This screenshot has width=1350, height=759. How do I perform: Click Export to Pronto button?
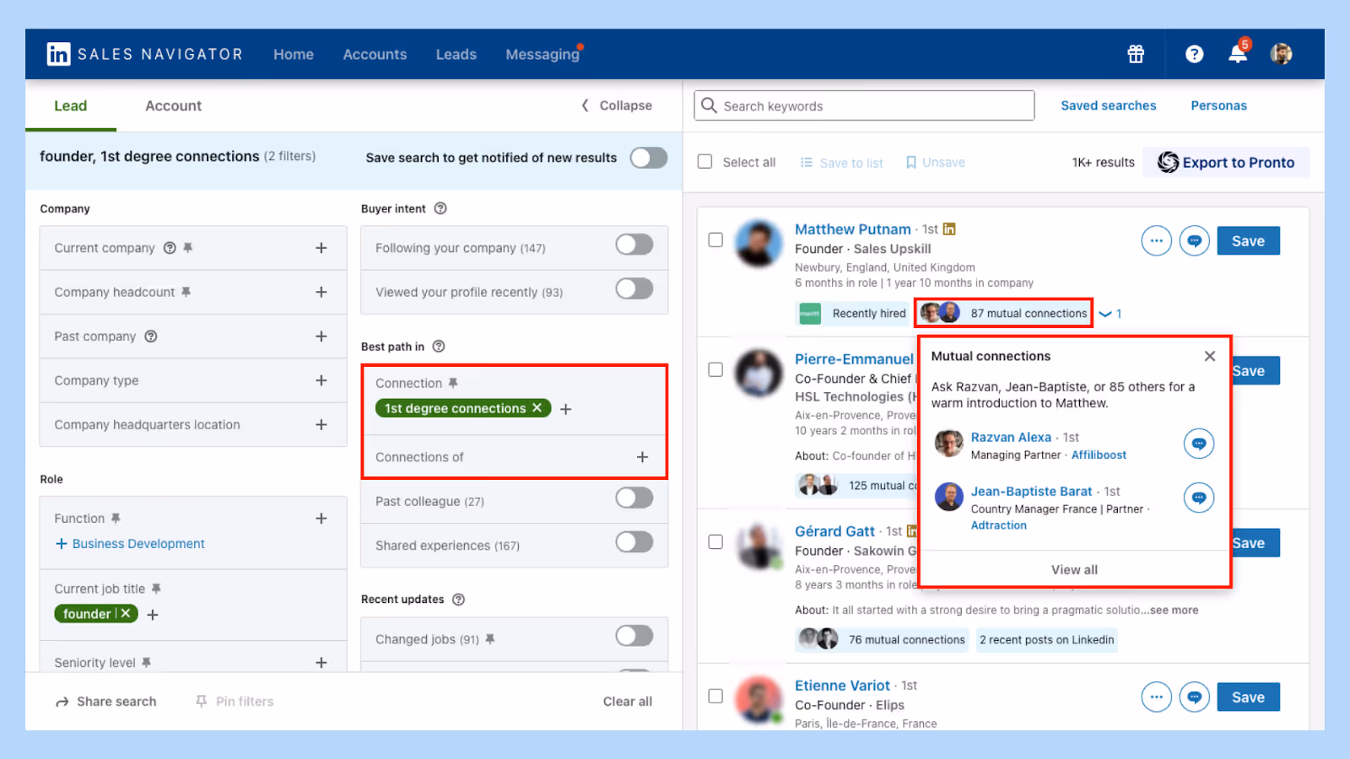(x=1226, y=162)
